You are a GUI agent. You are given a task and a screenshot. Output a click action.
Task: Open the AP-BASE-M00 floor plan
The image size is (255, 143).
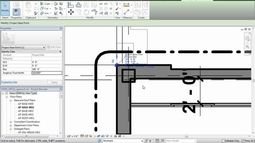(25, 104)
